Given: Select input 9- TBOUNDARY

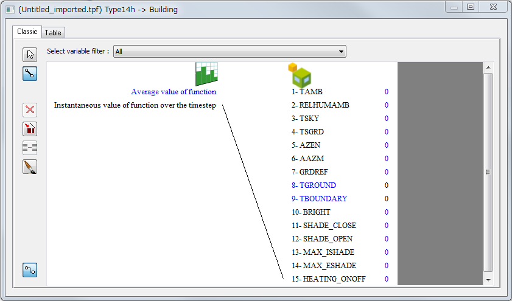Looking at the screenshot, I should coord(320,199).
